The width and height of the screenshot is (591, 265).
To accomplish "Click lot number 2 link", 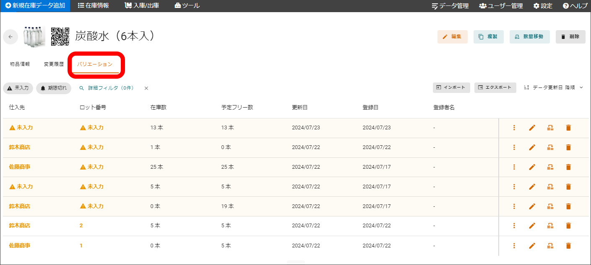I will 81,226.
